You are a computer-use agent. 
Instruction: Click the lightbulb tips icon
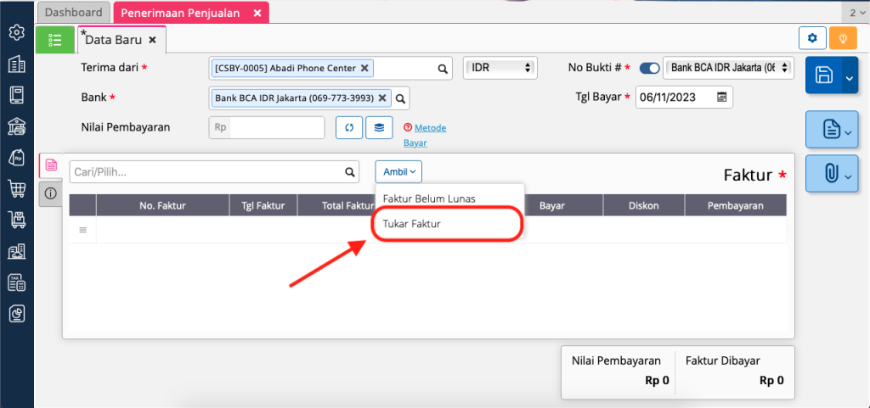point(843,38)
